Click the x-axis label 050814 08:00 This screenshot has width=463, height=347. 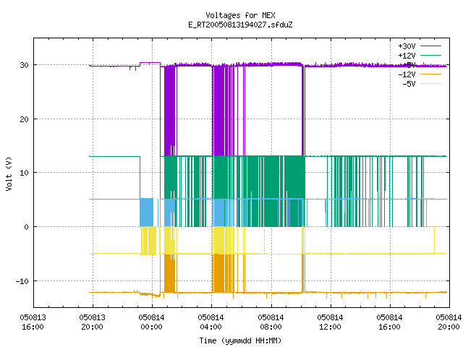coord(271,322)
